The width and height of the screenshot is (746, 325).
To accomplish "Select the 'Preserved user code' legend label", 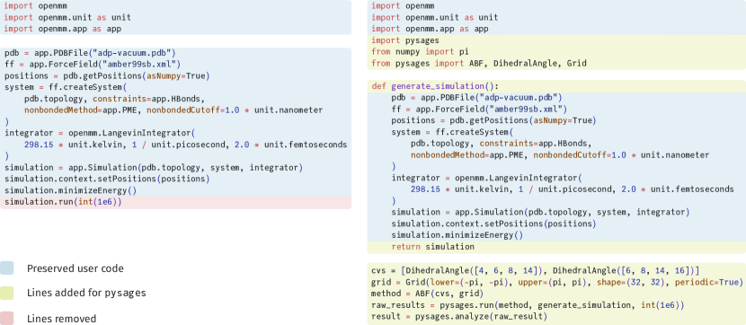I will tap(75, 268).
